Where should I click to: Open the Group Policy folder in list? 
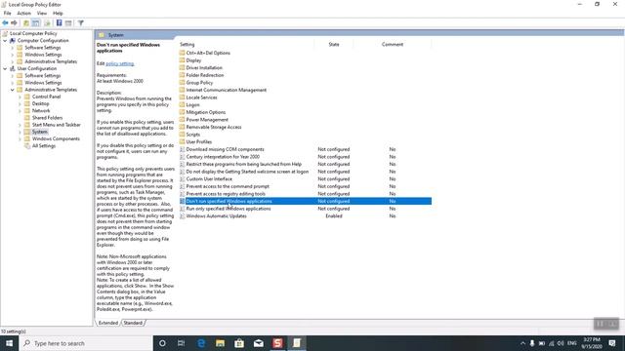point(199,83)
